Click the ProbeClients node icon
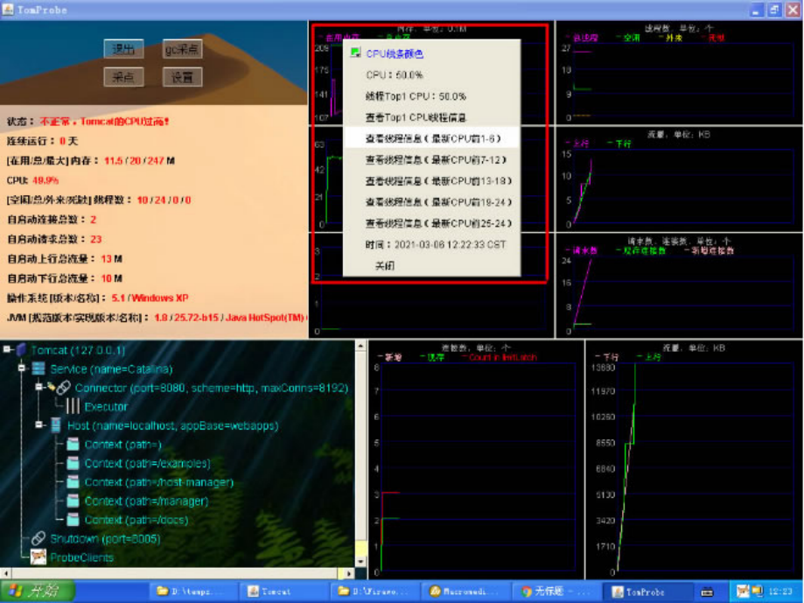This screenshot has height=603, width=804. tap(38, 557)
